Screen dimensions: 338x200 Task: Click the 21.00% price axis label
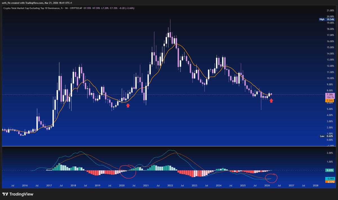coord(330,11)
